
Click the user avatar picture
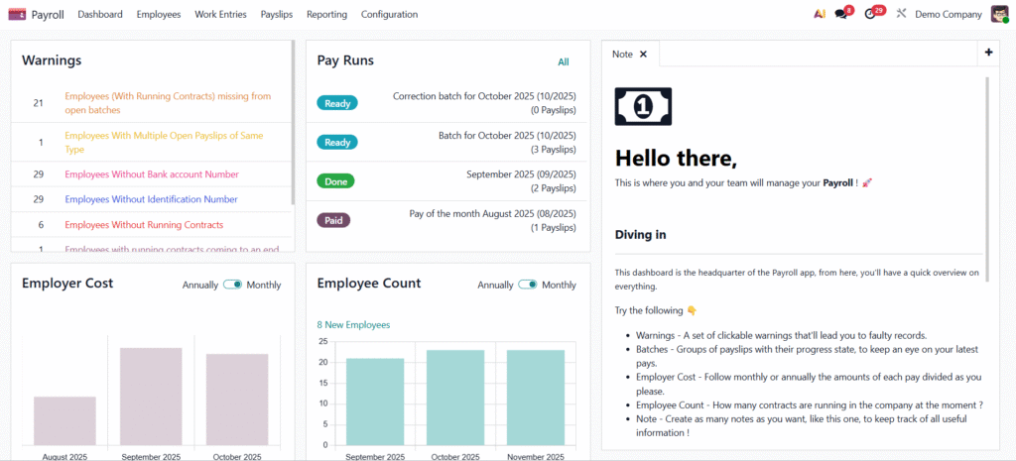999,14
